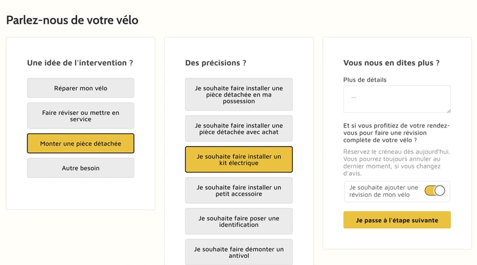Screen dimensions: 477x265
Task: Choose 'Faire réviser ou mettre en service'
Action: click(x=80, y=115)
